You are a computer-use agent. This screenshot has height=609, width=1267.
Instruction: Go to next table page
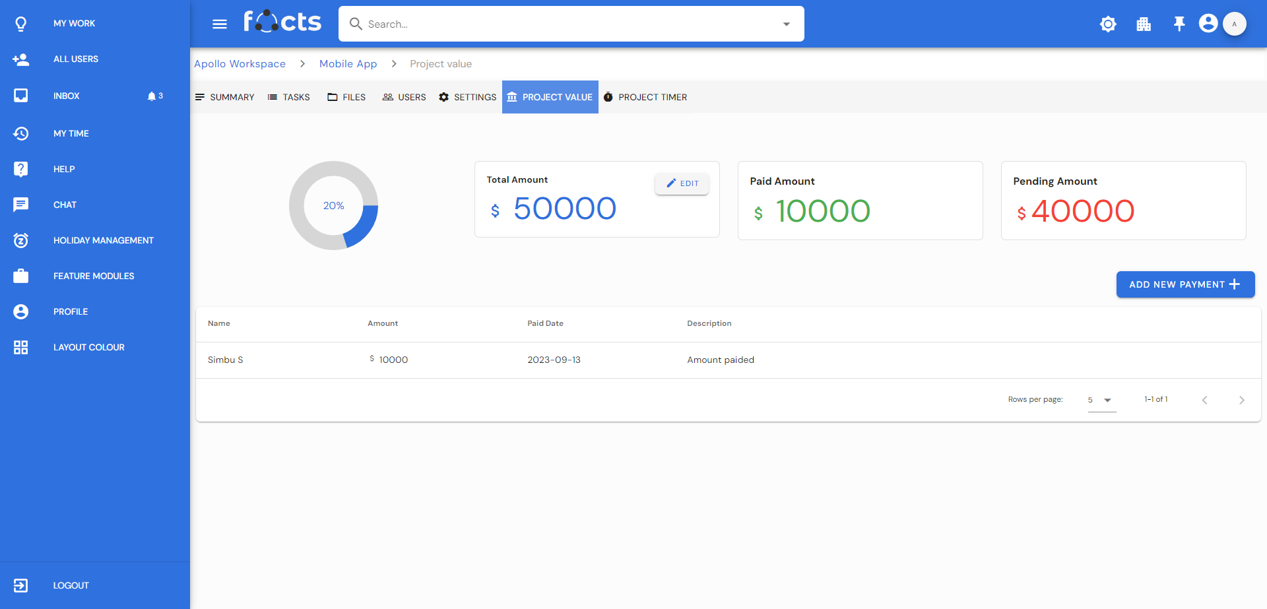[x=1241, y=400]
